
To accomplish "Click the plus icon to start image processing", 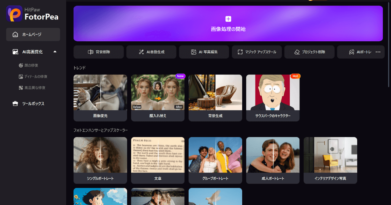I will pos(228,19).
